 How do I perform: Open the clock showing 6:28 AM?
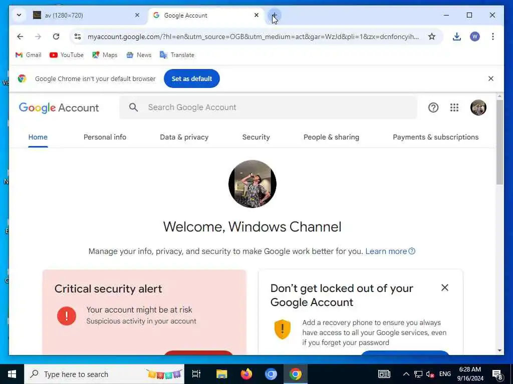click(x=470, y=374)
